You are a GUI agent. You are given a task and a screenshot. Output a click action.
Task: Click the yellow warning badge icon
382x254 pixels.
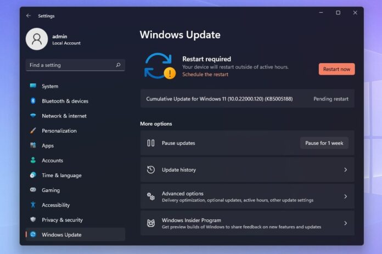coord(170,74)
